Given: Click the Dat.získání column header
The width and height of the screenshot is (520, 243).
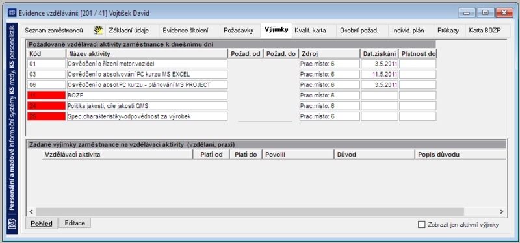Looking at the screenshot, I should pyautogui.click(x=380, y=53).
